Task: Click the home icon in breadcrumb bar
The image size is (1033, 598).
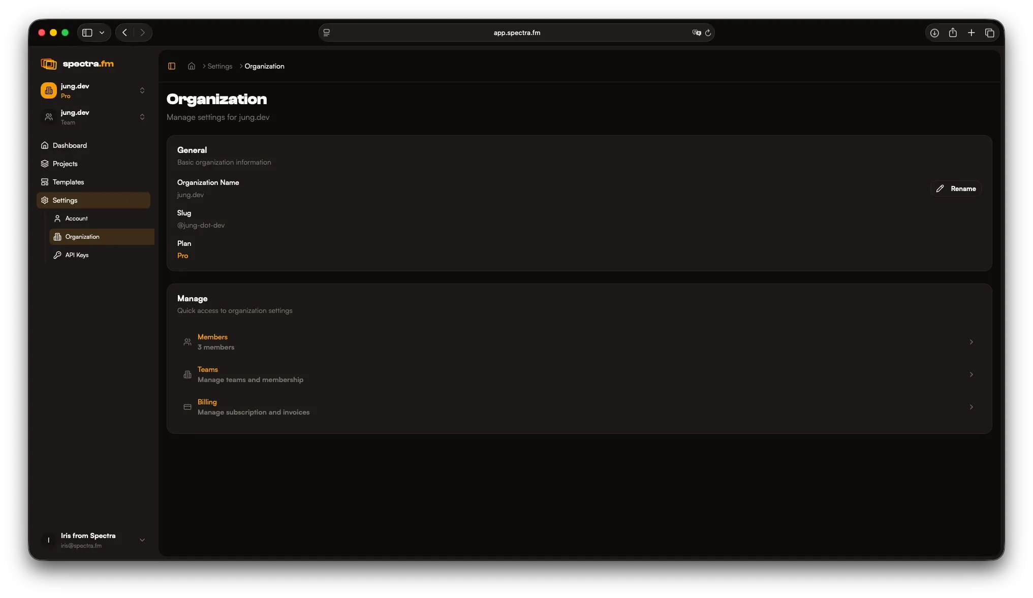Action: point(191,66)
